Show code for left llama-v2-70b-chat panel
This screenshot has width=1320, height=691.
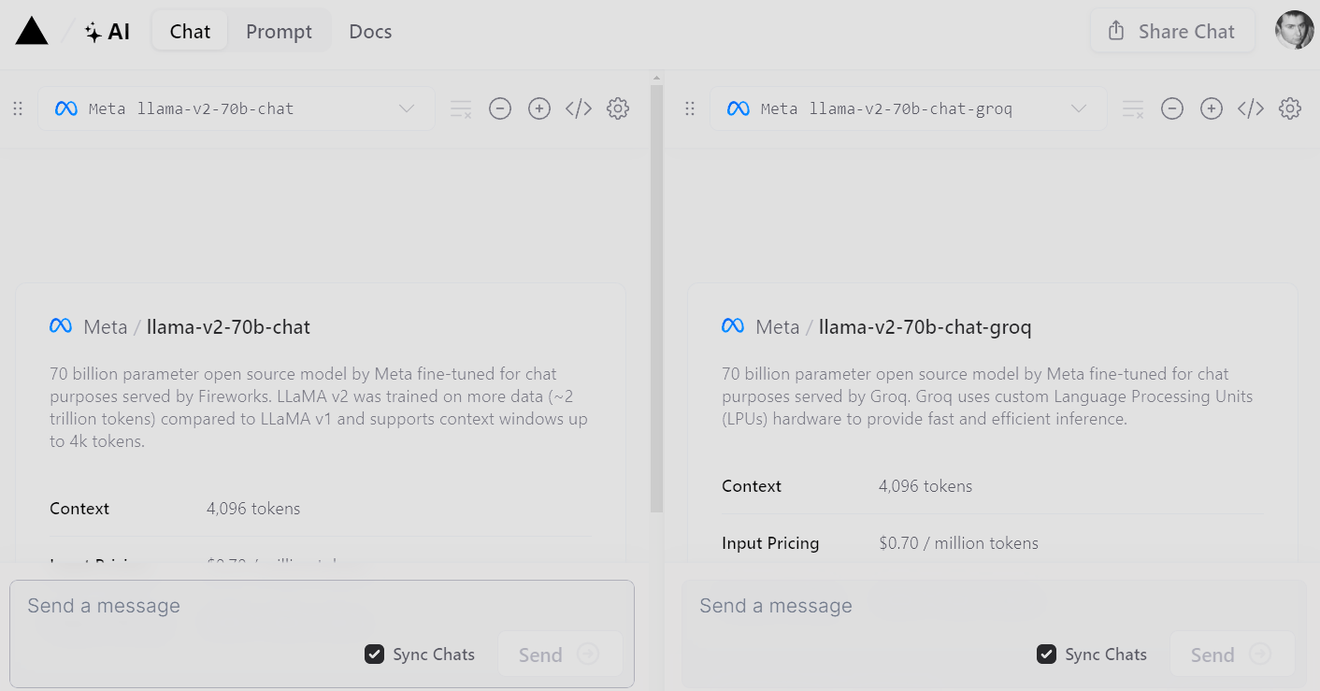pos(579,108)
